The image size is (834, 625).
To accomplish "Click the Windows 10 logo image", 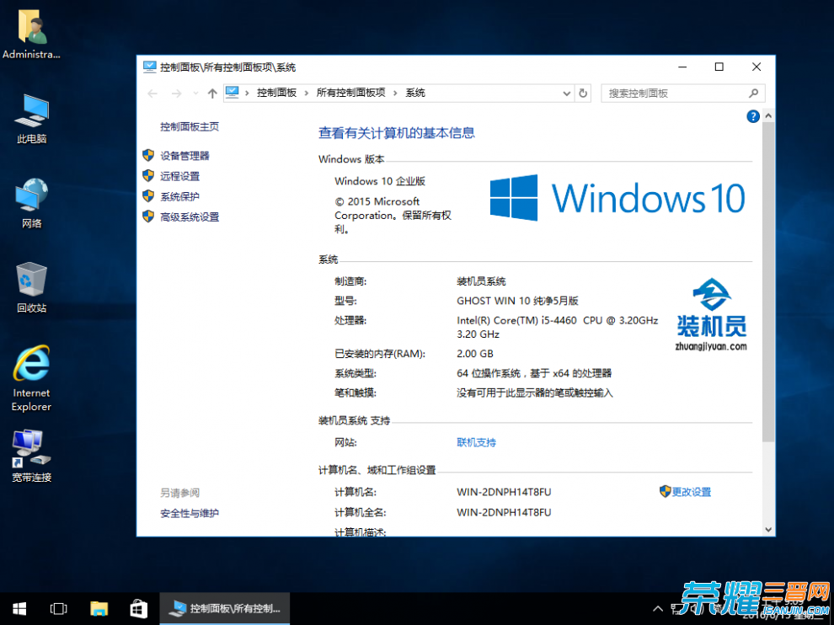I will (617, 197).
